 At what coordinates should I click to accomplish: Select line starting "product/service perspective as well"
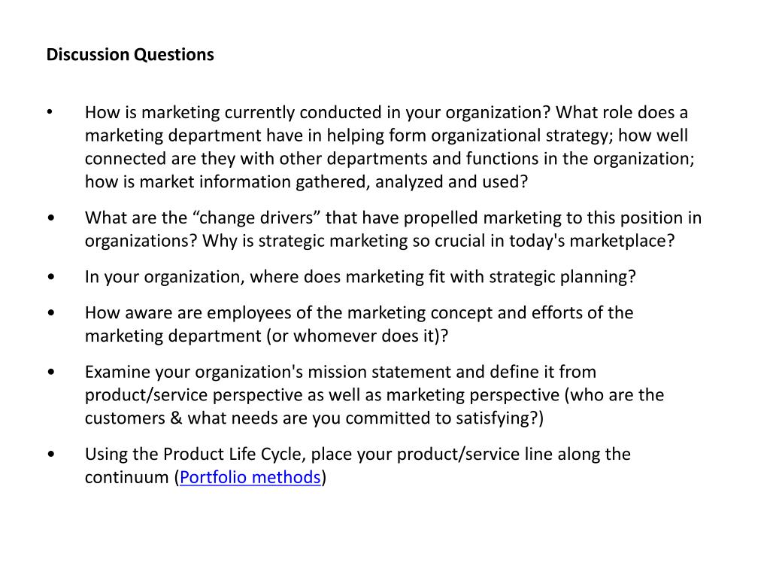pos(374,395)
